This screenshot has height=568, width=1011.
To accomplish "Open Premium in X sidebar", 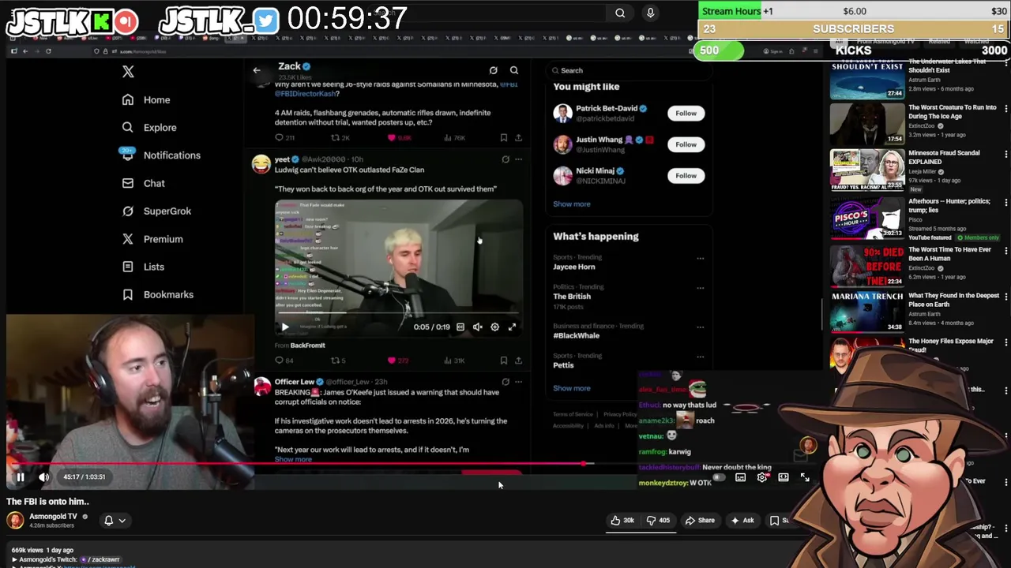I will coord(152,239).
